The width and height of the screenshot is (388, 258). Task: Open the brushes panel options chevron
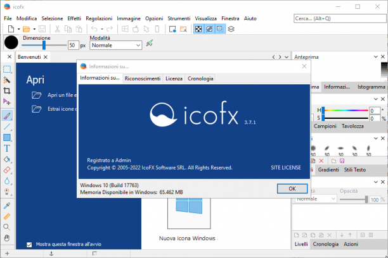click(375, 138)
